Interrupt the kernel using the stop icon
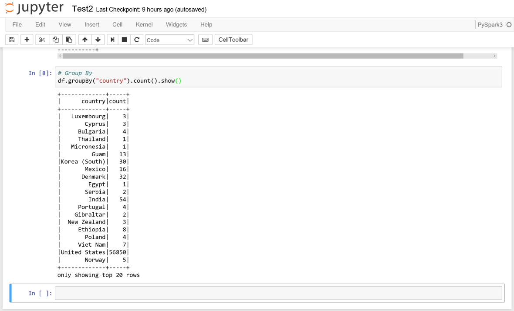 click(124, 40)
